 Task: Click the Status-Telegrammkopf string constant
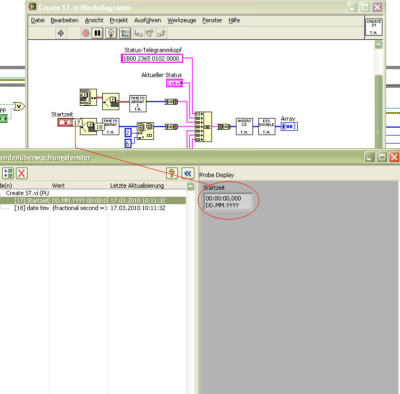(152, 58)
